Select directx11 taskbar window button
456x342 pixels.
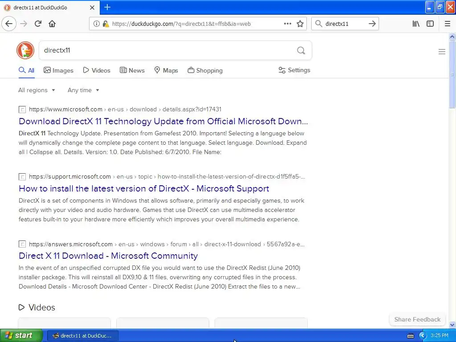tap(82, 336)
